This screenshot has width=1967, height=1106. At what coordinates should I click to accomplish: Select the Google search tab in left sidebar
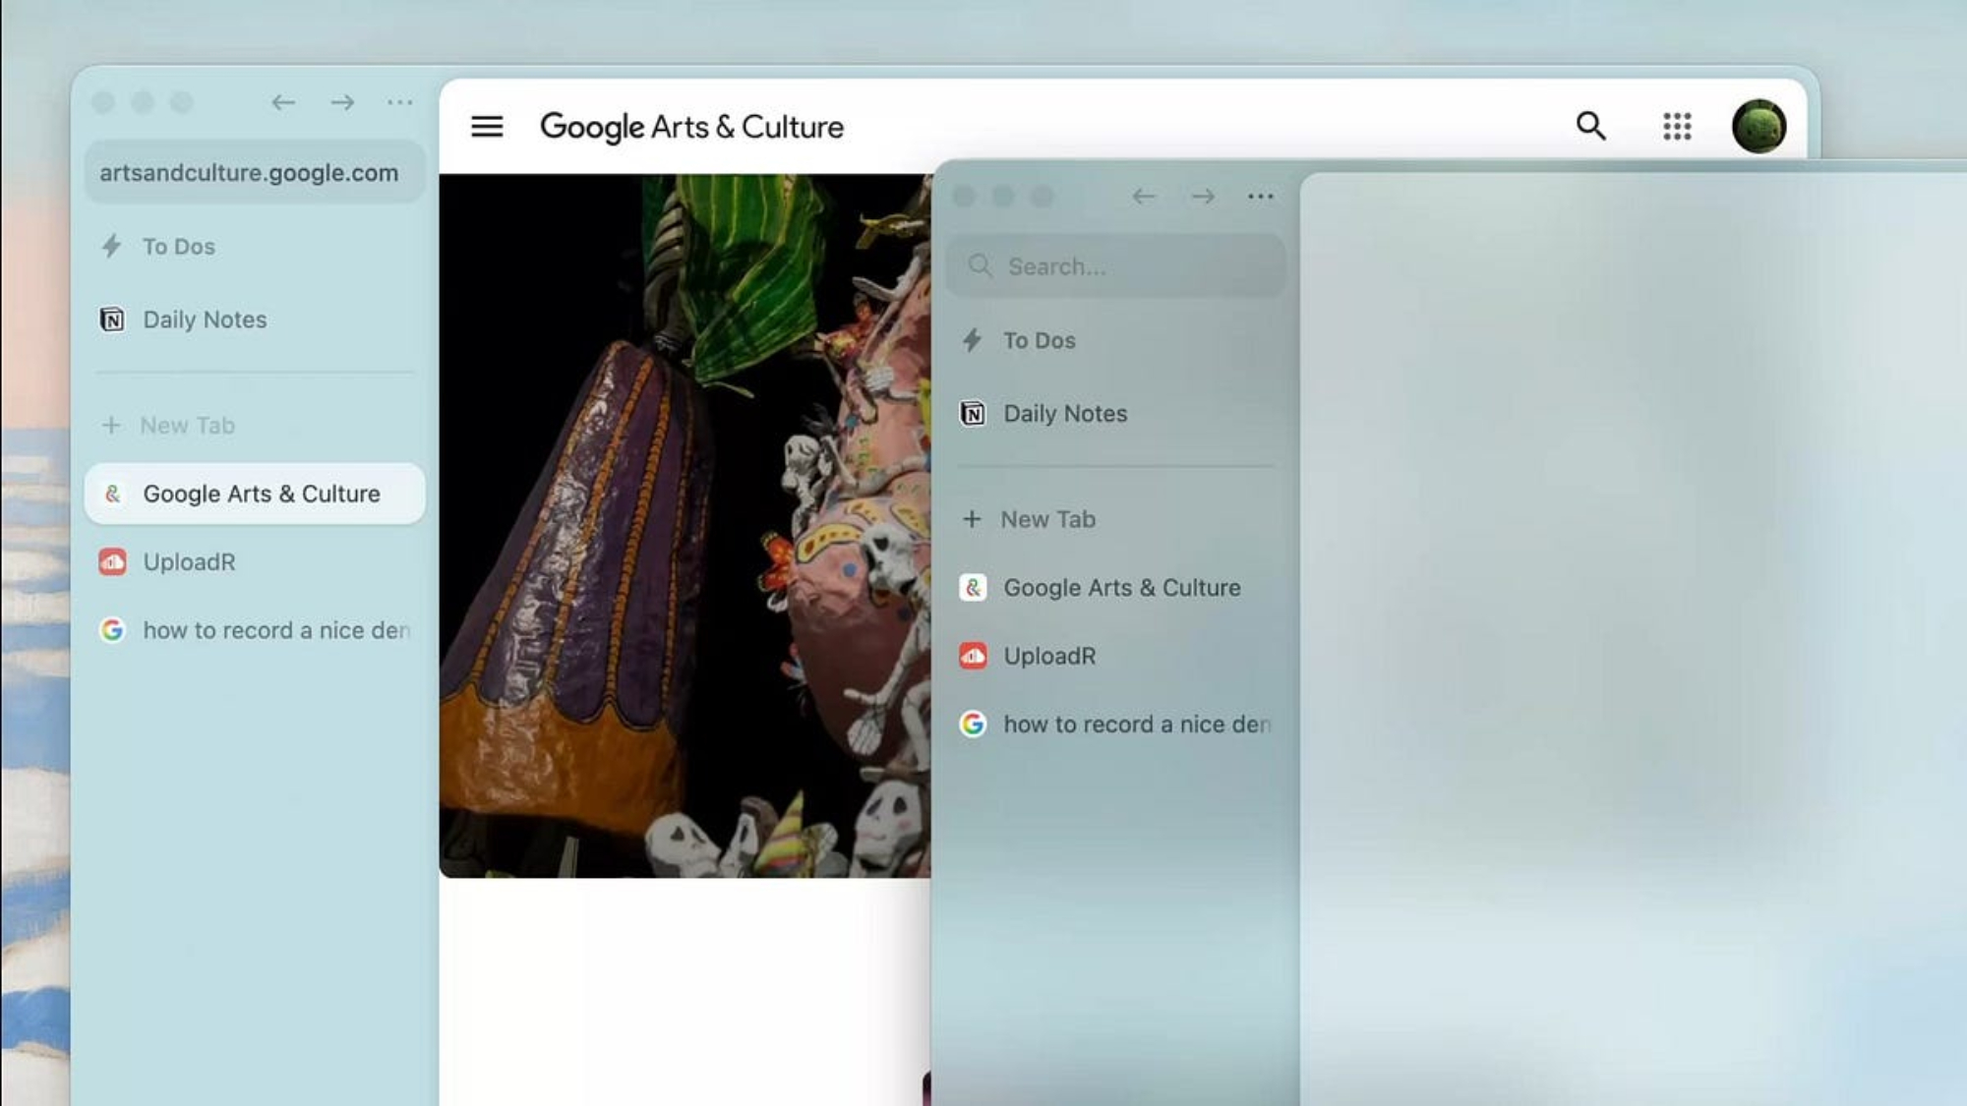click(275, 630)
